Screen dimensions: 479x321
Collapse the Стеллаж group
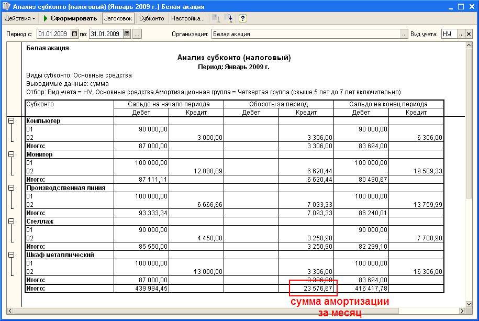pyautogui.click(x=12, y=222)
